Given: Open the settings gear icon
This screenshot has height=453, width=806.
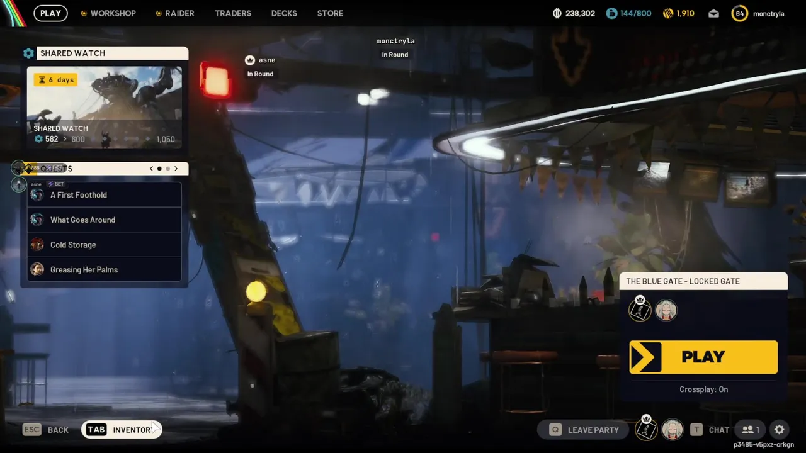Looking at the screenshot, I should pyautogui.click(x=780, y=430).
